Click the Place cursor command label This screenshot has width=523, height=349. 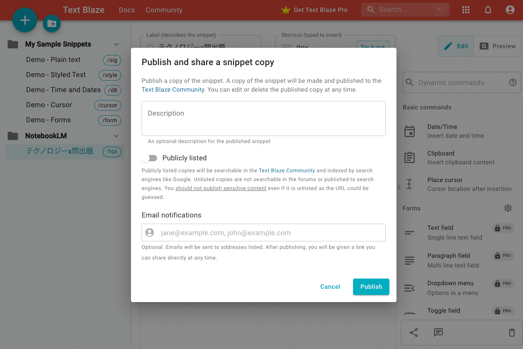pyautogui.click(x=445, y=180)
